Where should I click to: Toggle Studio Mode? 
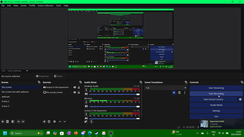click(x=216, y=105)
